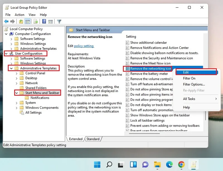Switch to the Standard tab
Viewport: 223px width, 171px height.
pyautogui.click(x=93, y=139)
